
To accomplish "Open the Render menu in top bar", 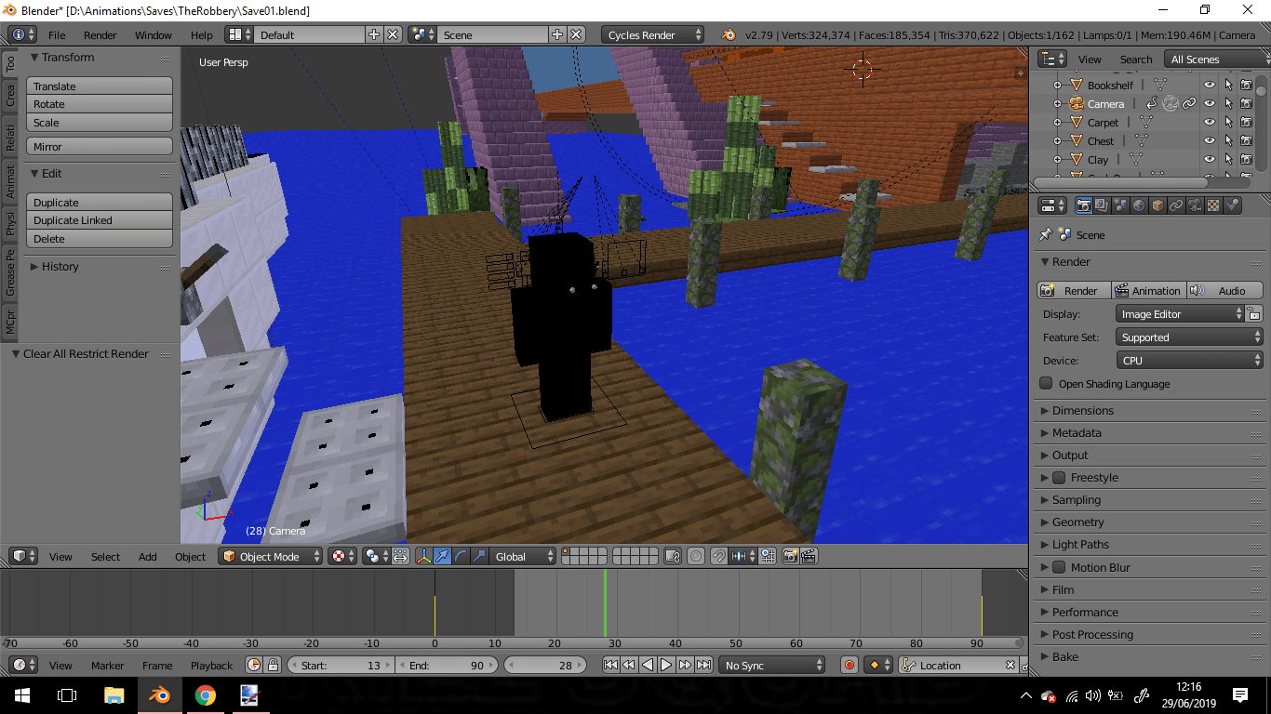I will coord(100,35).
